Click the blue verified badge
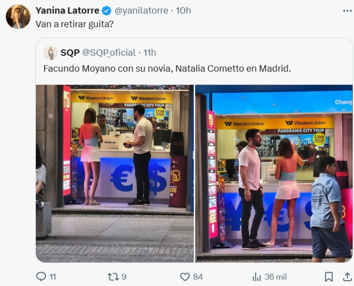Screen dimensions: 354x286 coord(106,11)
